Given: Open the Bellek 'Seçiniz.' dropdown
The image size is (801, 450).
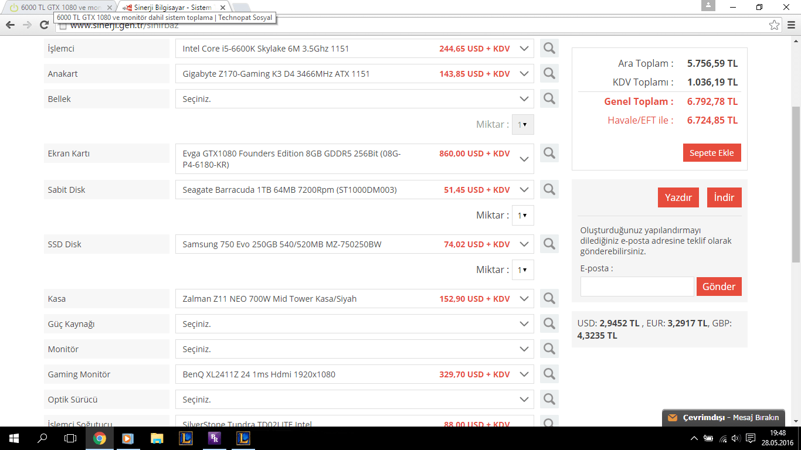Looking at the screenshot, I should (355, 99).
